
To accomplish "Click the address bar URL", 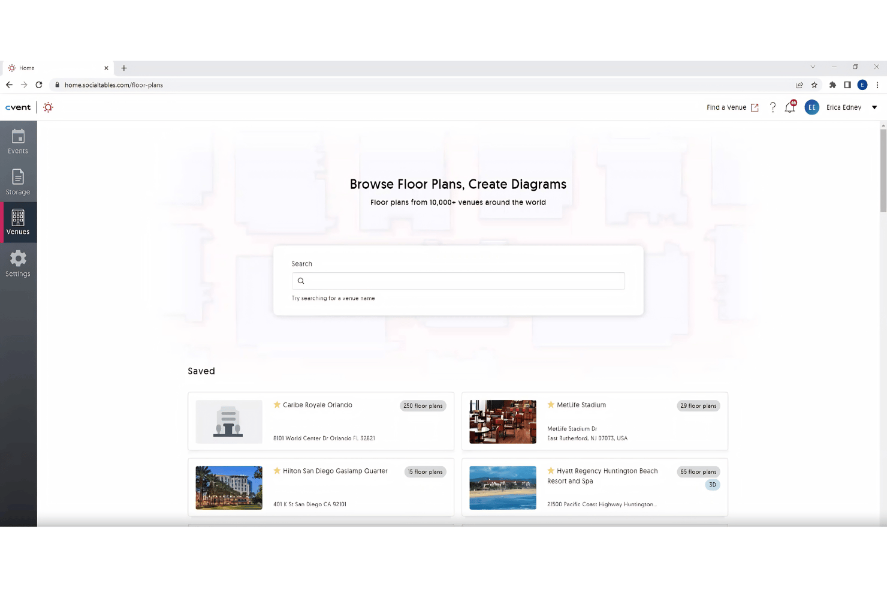I will click(x=114, y=85).
